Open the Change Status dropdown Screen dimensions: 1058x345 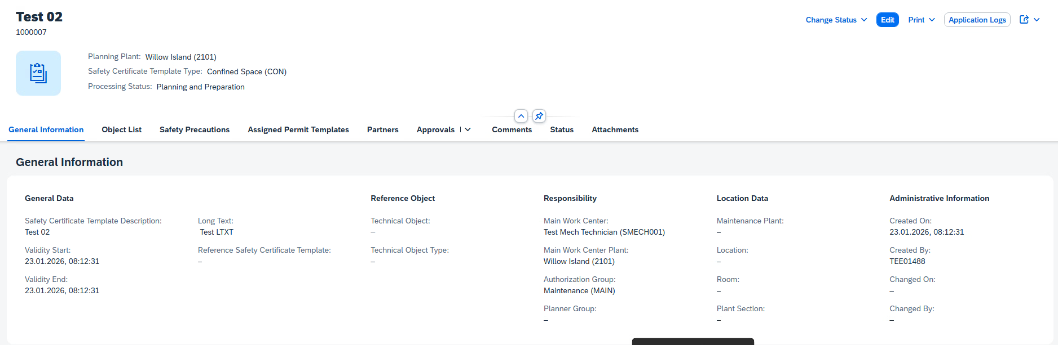point(836,20)
